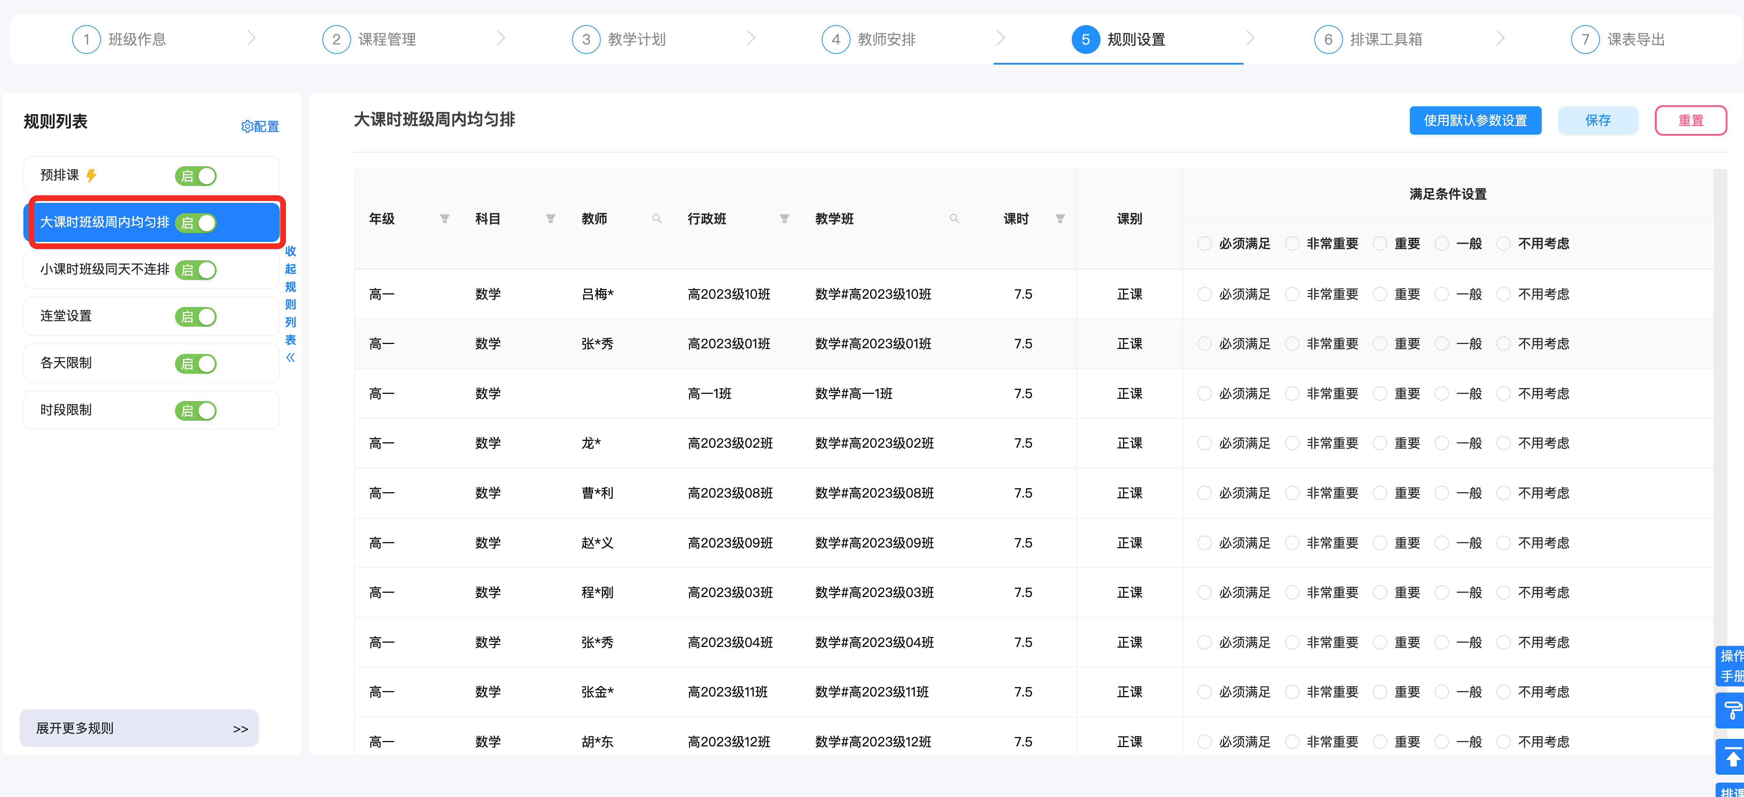
Task: Toggle the 大课时班级周内均匀排 switch
Action: [196, 223]
